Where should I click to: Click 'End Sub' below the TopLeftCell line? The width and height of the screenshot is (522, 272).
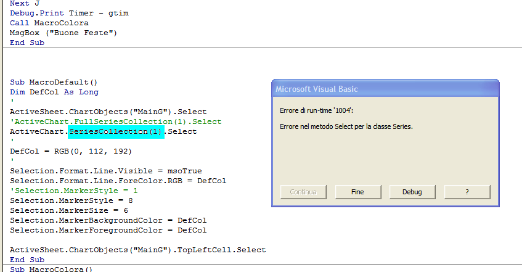(27, 260)
